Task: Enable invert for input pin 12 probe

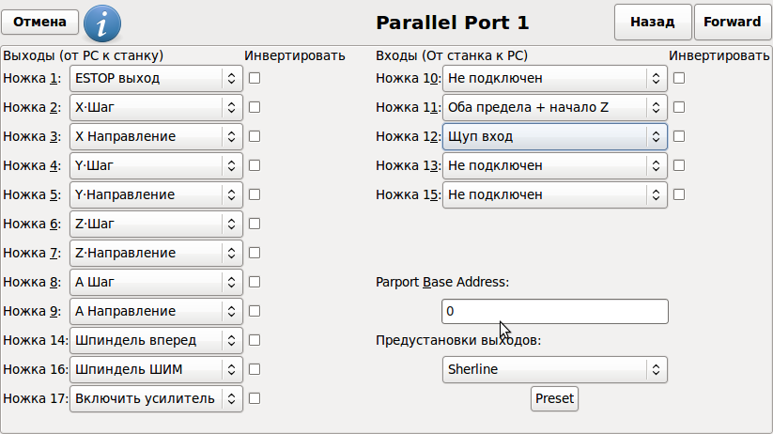Action: tap(679, 136)
